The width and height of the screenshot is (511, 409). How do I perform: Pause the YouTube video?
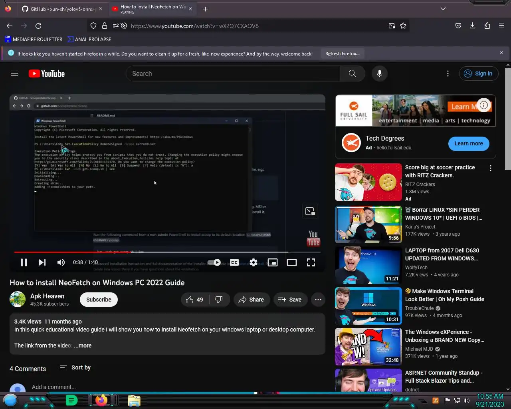tap(24, 262)
